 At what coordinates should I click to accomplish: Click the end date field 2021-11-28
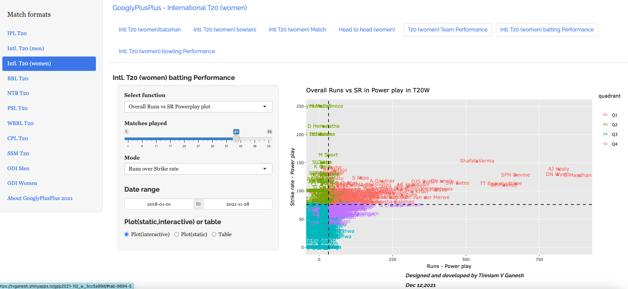238,204
